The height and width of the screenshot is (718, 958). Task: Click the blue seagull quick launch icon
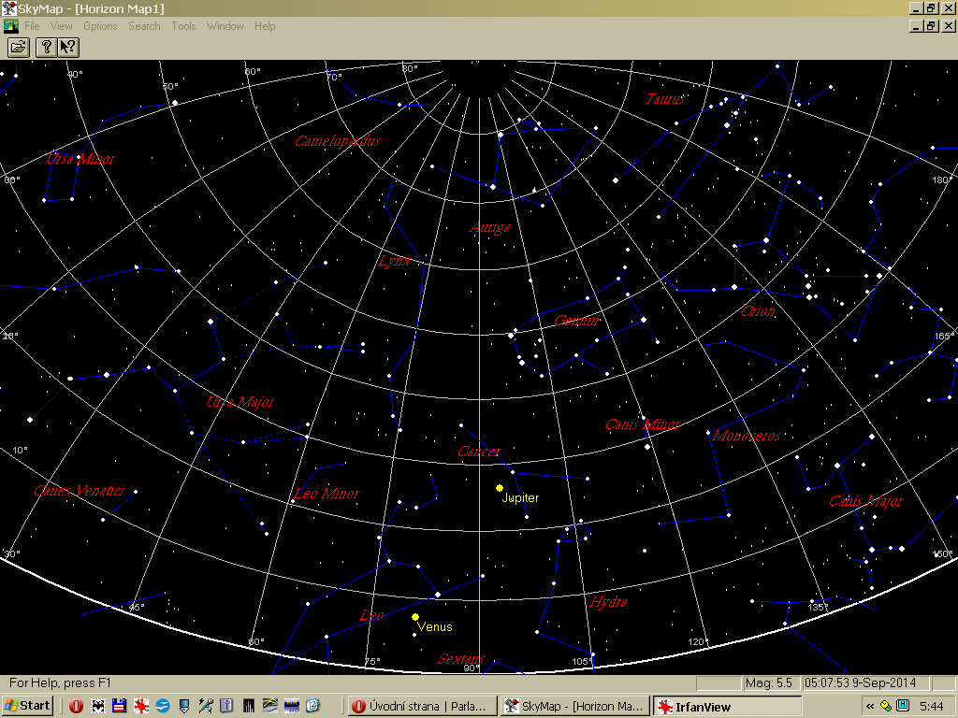click(x=163, y=706)
